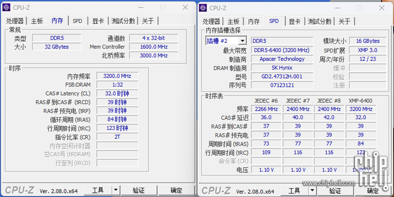Expand 工具 dropdown arrow in left window
Image resolution: width=394 pixels, height=197 pixels.
coord(116,191)
